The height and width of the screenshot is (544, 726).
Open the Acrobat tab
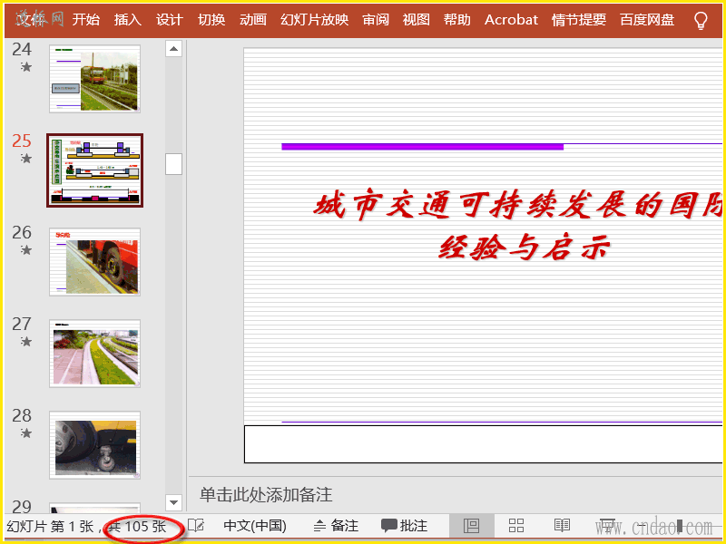point(511,20)
